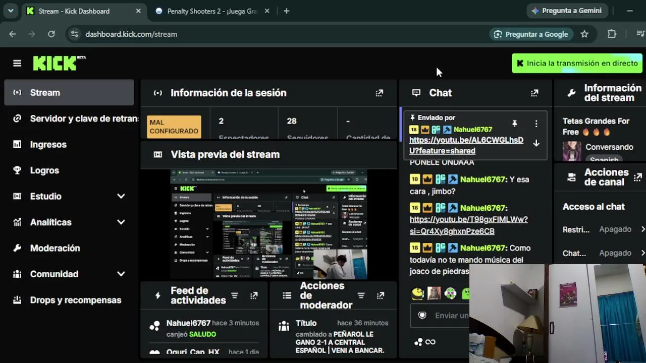The height and width of the screenshot is (363, 646).
Task: Open Servidor y clave de retransmisión page
Action: click(69, 118)
